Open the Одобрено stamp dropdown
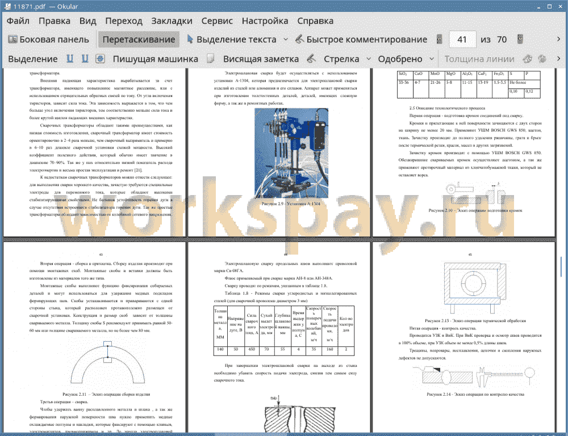 point(432,59)
